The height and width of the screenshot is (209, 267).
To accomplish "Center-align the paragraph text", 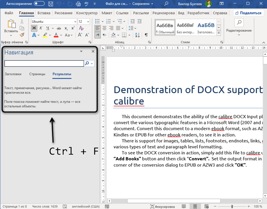I will coord(105,28).
